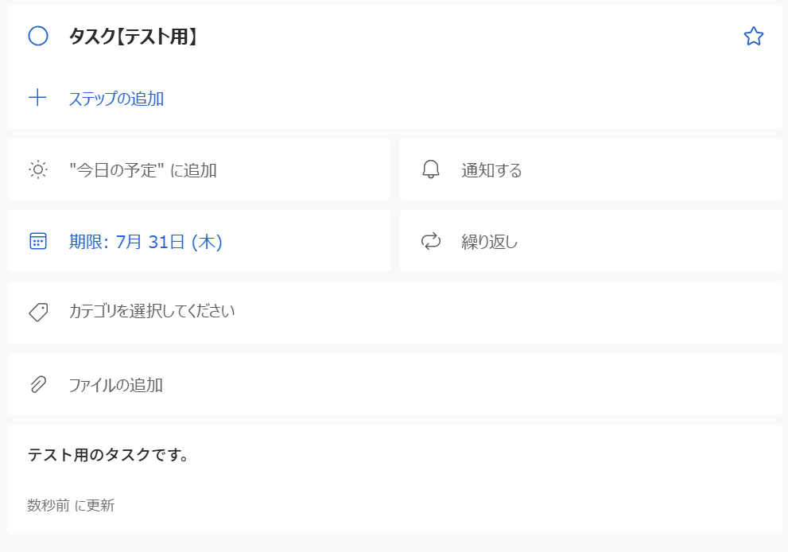
Task: Click the plus icon to add a step
Action: pyautogui.click(x=37, y=99)
